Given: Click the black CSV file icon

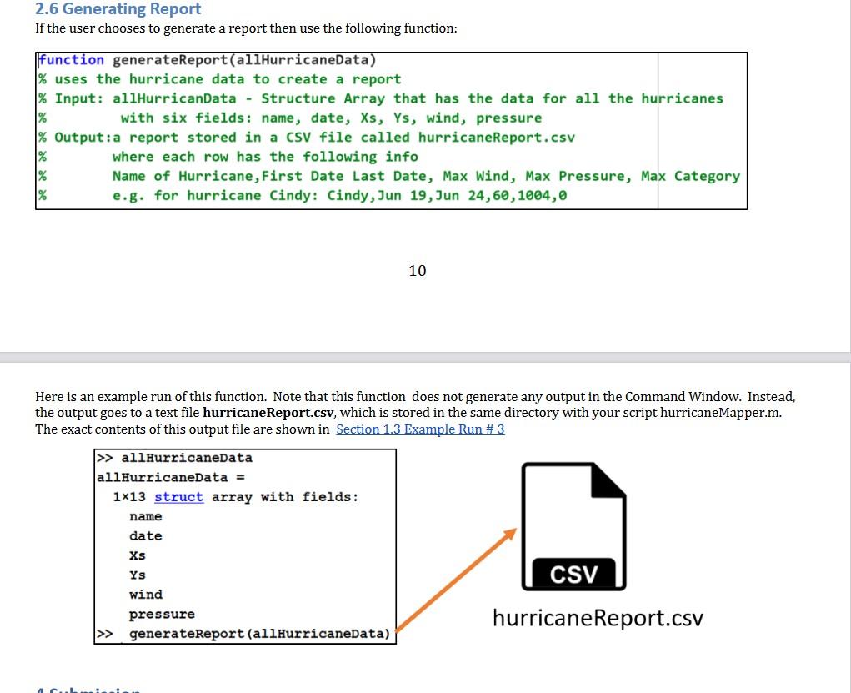Looking at the screenshot, I should [x=573, y=525].
